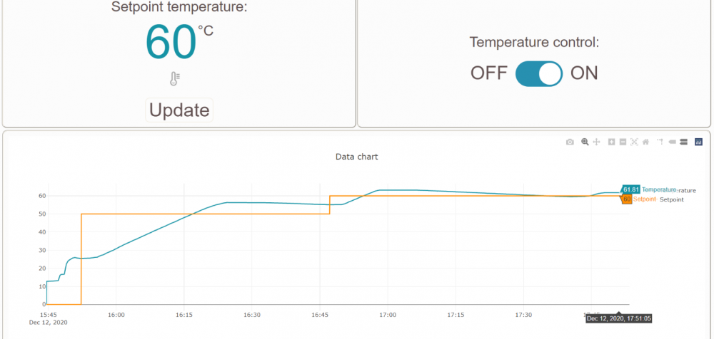
Task: Enable compare data on hover icon
Action: coord(683,142)
